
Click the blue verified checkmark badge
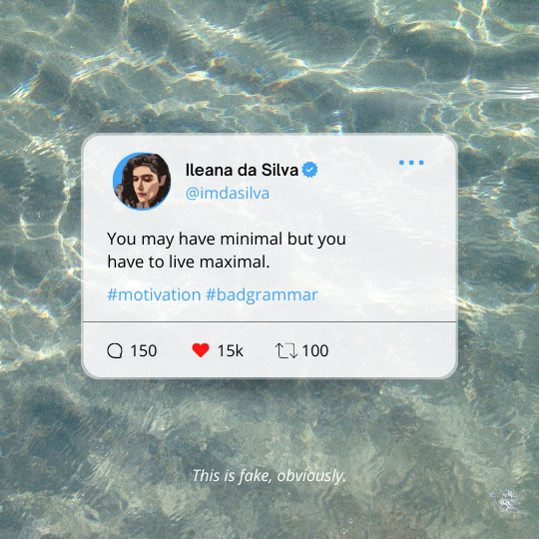(x=309, y=170)
